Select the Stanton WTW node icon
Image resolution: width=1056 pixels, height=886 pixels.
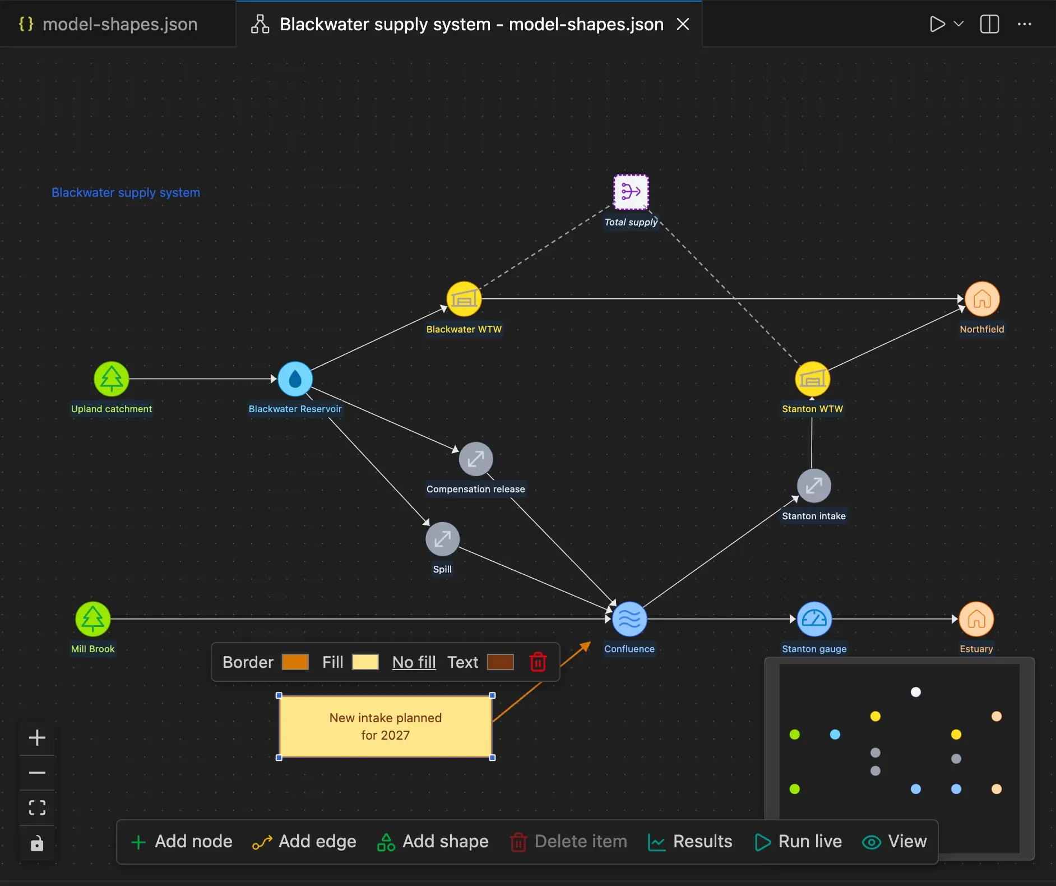tap(813, 379)
